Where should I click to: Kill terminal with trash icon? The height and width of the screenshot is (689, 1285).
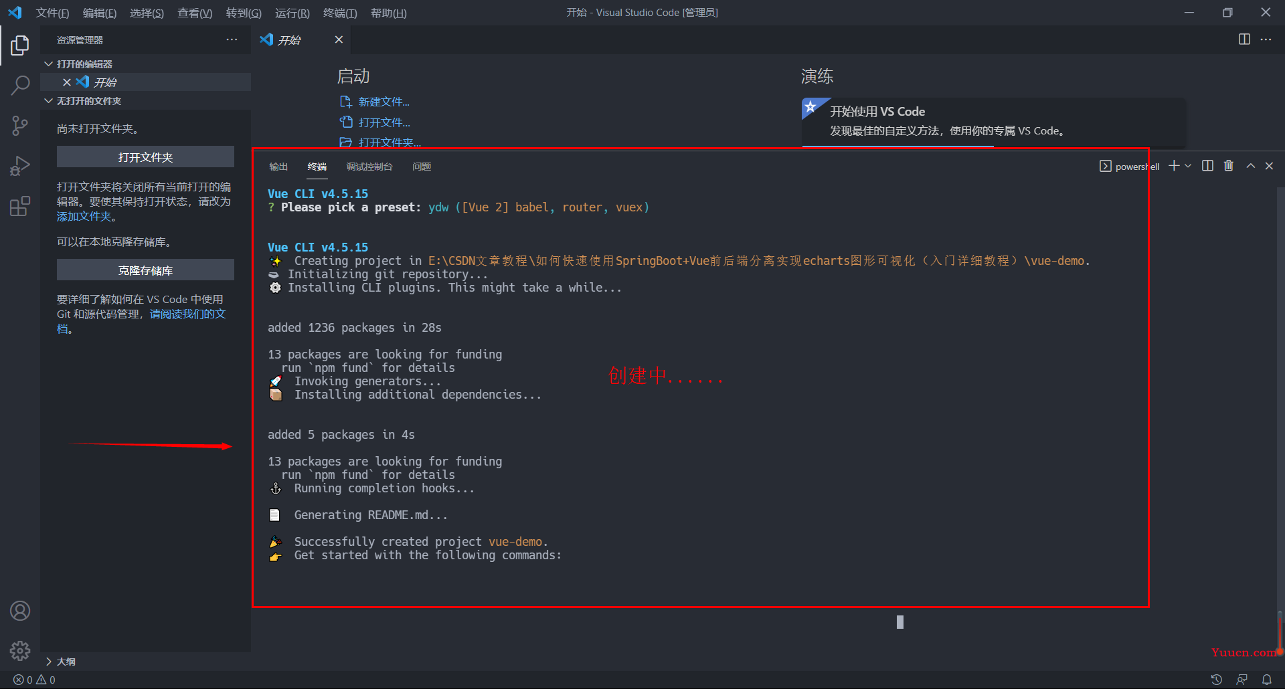[1229, 165]
